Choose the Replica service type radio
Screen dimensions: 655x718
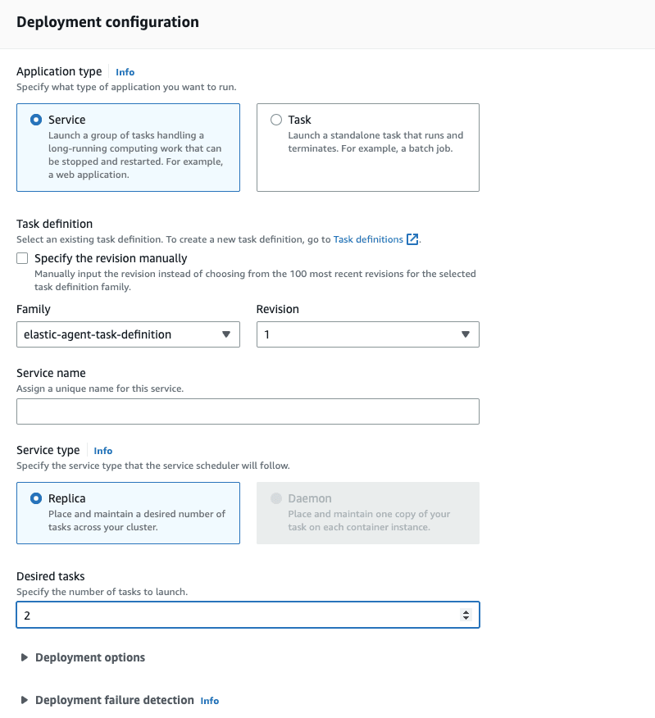click(36, 498)
